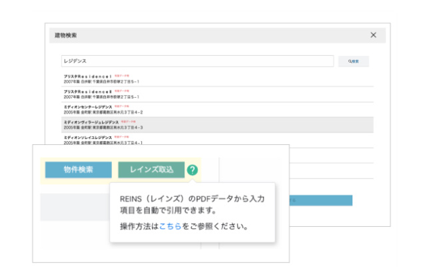The image size is (425, 272).
Task: Choose the ミディオンセンターレジデンス result
Action: tap(88, 107)
